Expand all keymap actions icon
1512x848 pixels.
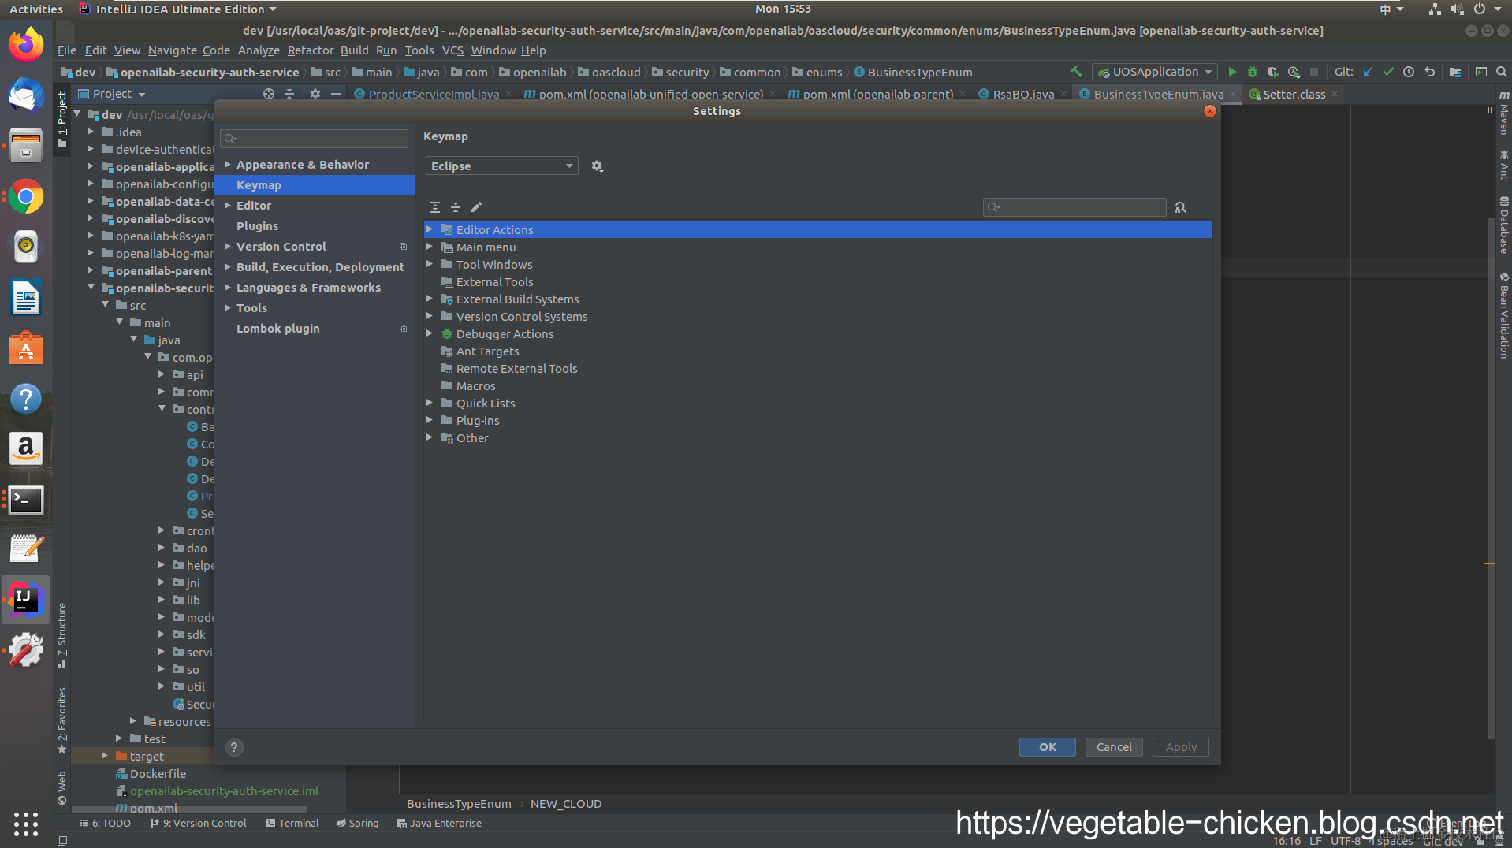435,207
